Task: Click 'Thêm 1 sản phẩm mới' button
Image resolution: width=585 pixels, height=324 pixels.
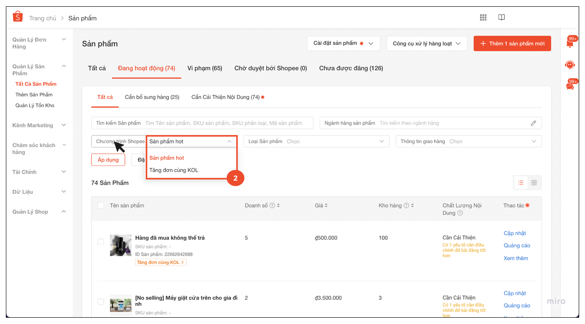Action: 512,44
